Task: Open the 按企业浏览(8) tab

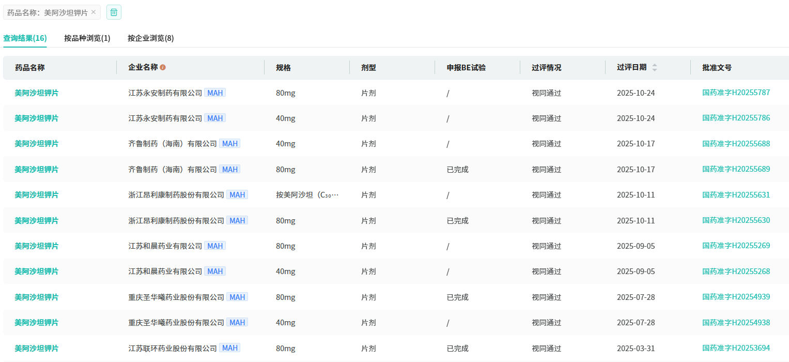Action: pyautogui.click(x=151, y=38)
